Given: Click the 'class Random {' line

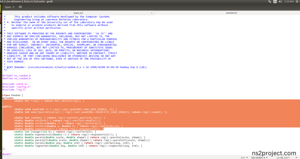Looking at the screenshot, I should point(13,95).
